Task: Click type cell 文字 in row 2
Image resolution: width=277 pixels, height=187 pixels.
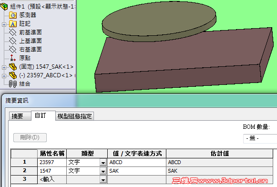Action: [x=83, y=171]
